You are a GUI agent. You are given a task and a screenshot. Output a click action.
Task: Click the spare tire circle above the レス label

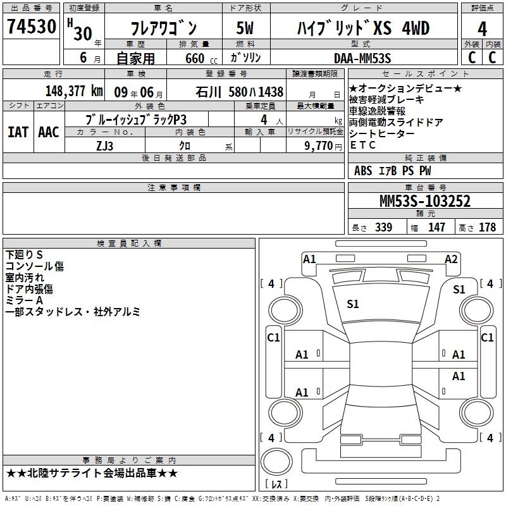[276, 462]
